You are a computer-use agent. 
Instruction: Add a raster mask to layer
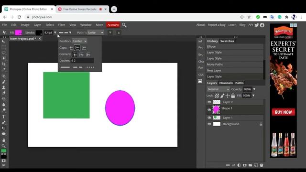[x=244, y=165]
